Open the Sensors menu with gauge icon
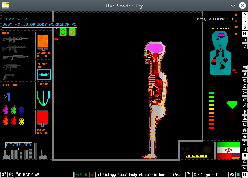Screen dimensions: 248x178 tap(245, 87)
